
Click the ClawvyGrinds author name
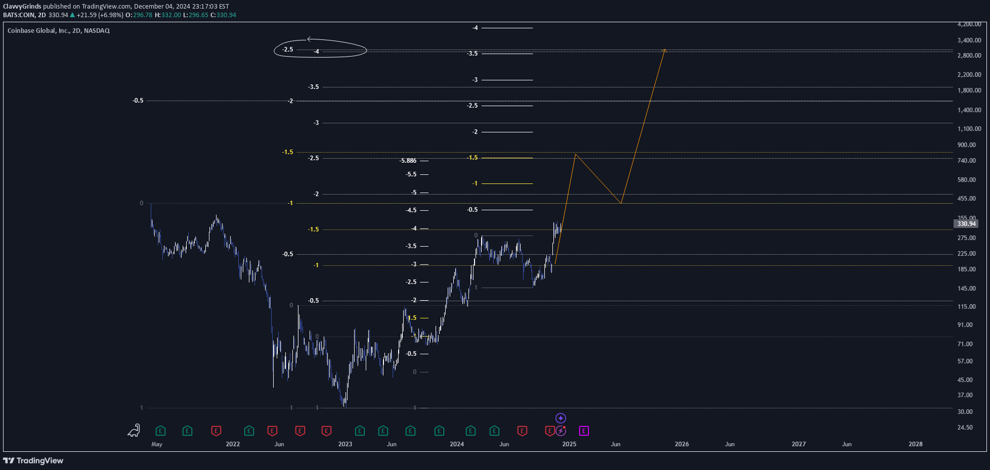(x=22, y=7)
